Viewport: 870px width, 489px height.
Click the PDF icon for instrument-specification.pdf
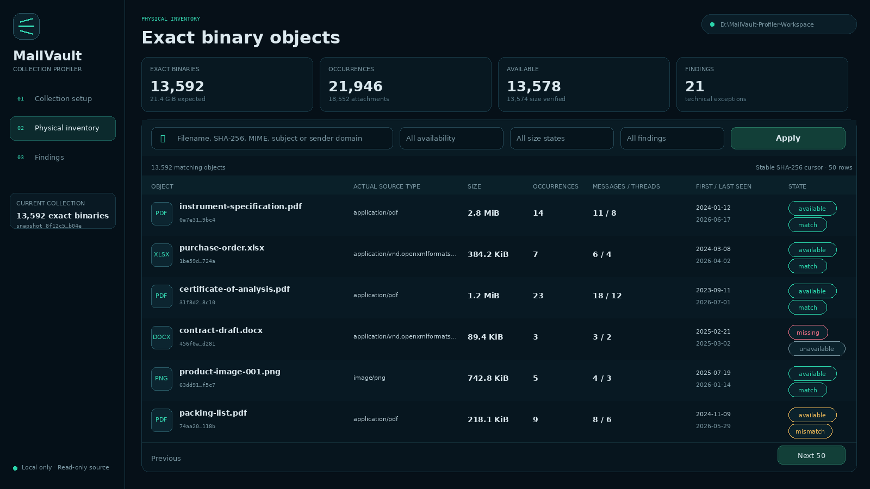[161, 214]
